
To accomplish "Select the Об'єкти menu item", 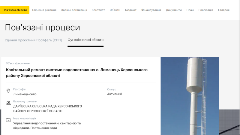I will [115, 10].
